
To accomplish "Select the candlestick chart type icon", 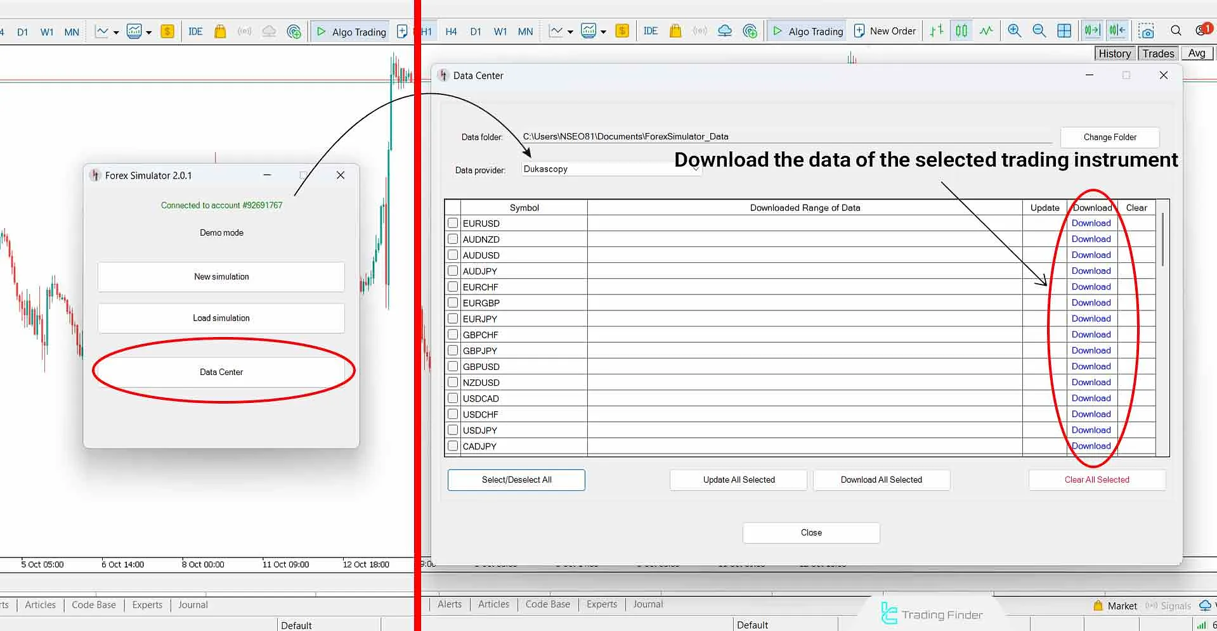I will (x=961, y=30).
